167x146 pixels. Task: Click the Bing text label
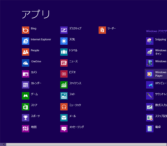click(x=33, y=28)
